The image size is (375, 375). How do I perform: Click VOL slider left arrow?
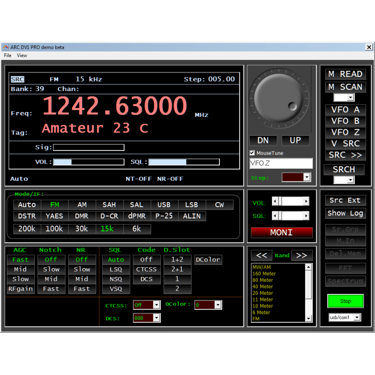(275, 201)
